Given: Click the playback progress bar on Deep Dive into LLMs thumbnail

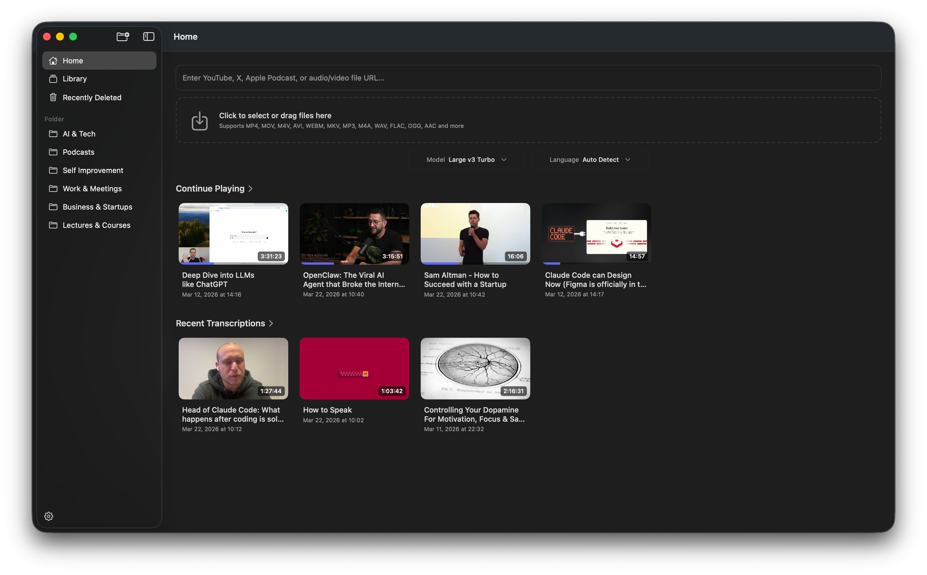Looking at the screenshot, I should coord(233,263).
